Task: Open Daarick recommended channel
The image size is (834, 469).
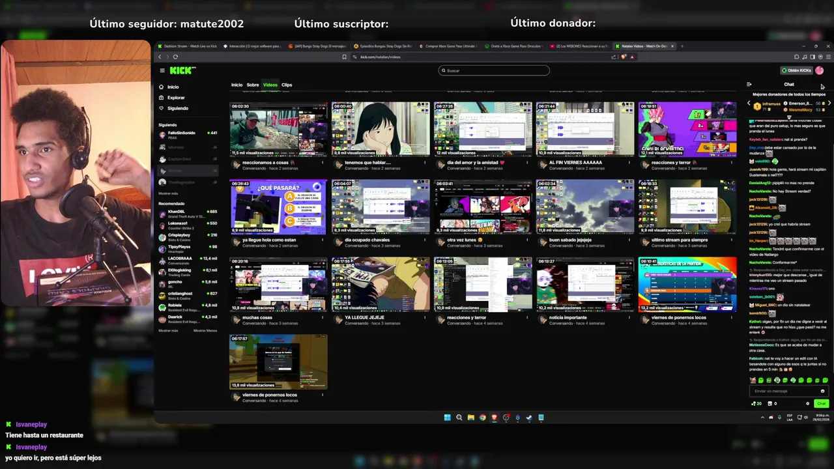Action: [188, 319]
